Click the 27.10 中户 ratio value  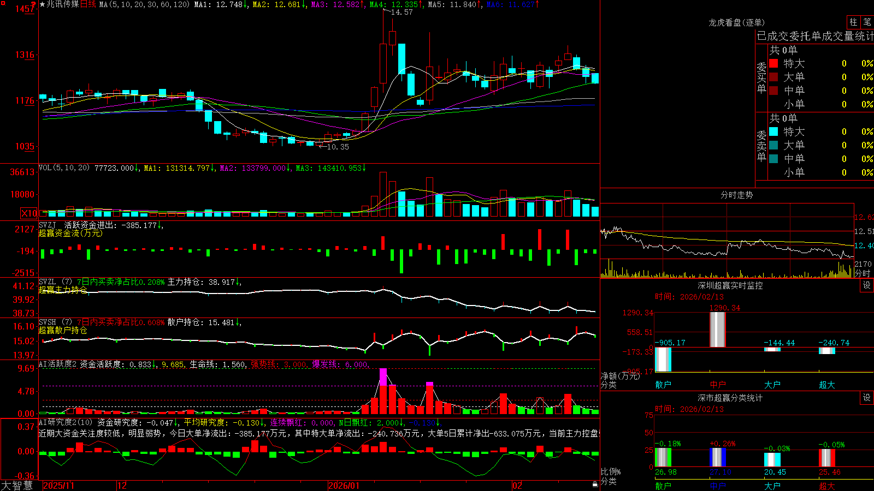721,472
